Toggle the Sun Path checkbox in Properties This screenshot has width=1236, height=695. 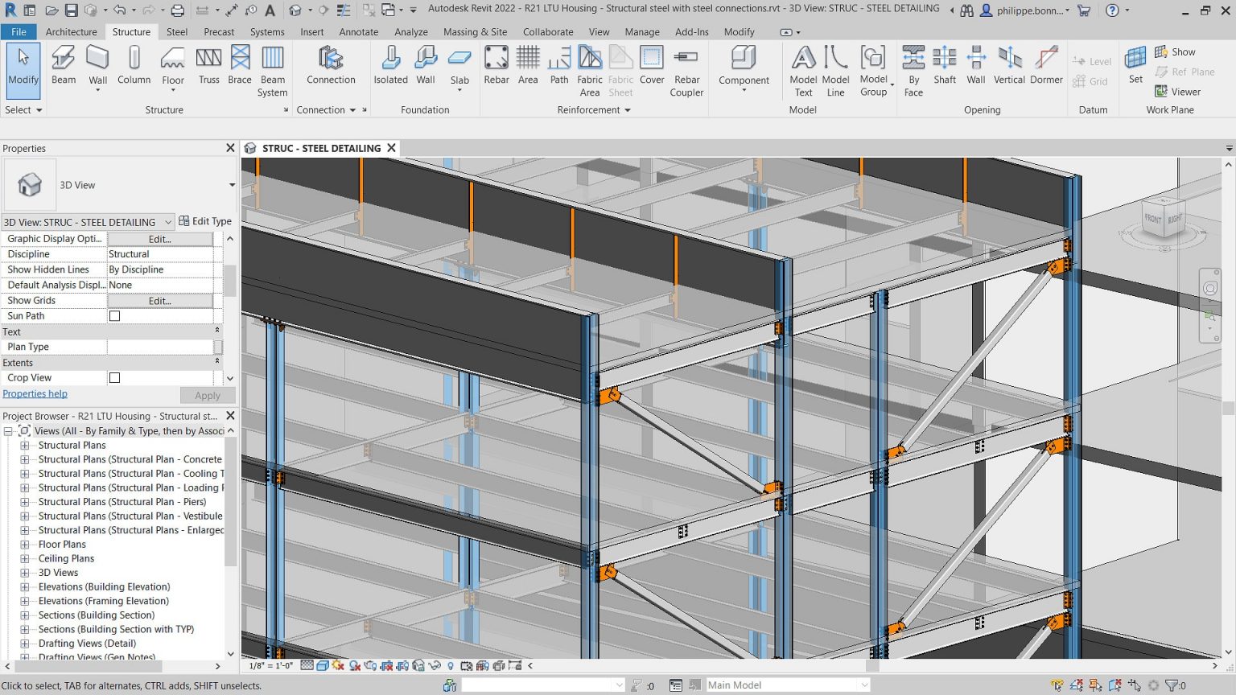coord(114,315)
